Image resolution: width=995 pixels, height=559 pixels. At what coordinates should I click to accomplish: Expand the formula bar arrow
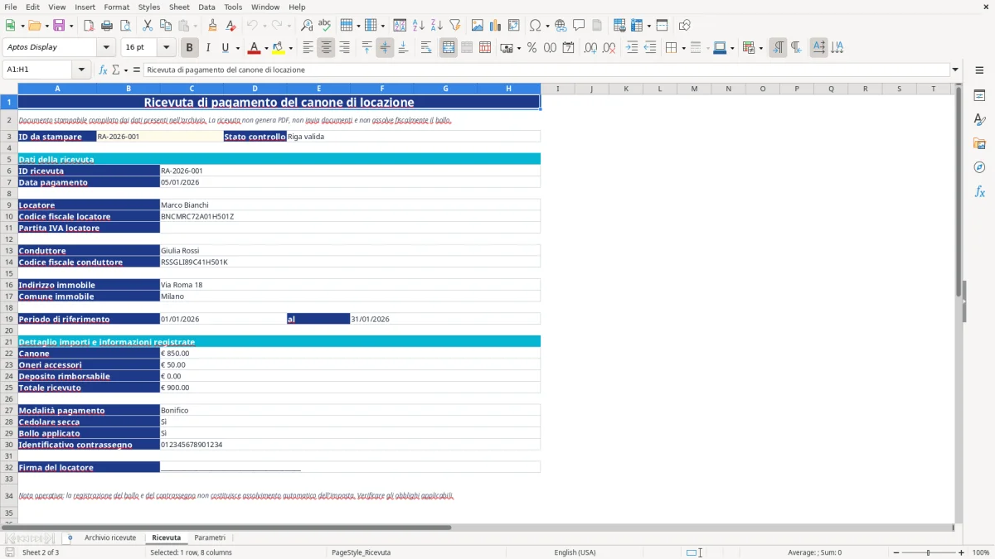pyautogui.click(x=955, y=70)
